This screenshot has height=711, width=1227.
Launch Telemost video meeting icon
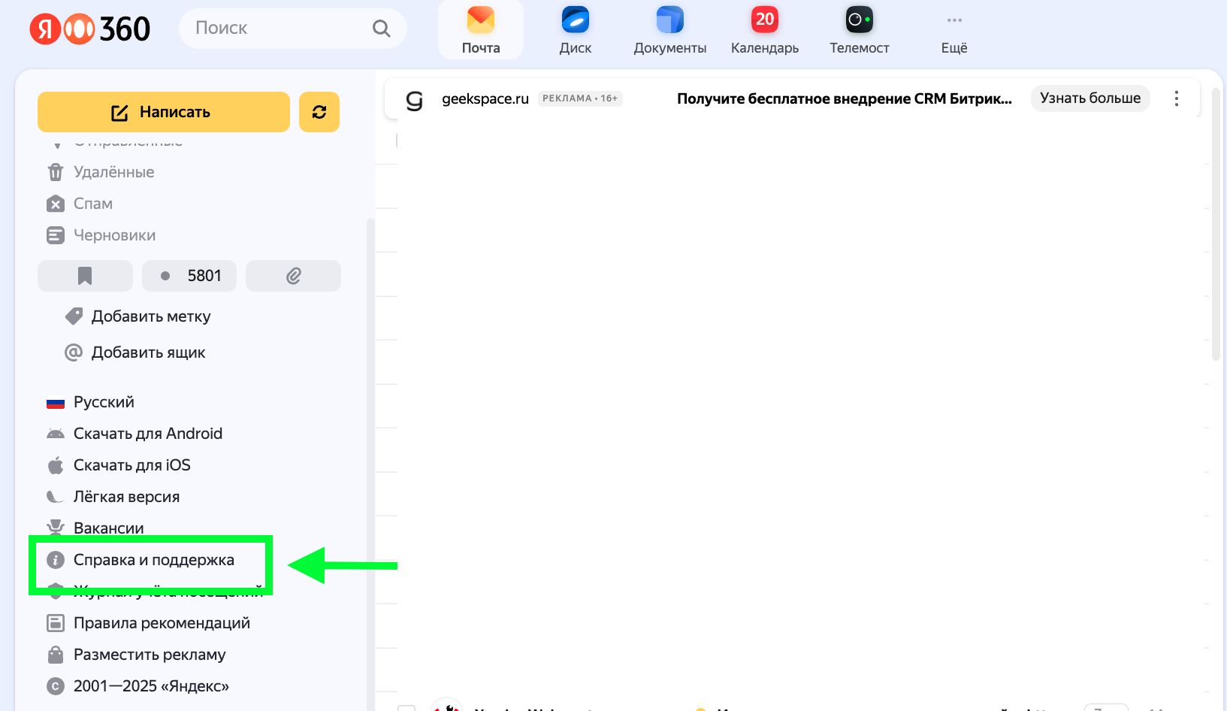click(859, 21)
